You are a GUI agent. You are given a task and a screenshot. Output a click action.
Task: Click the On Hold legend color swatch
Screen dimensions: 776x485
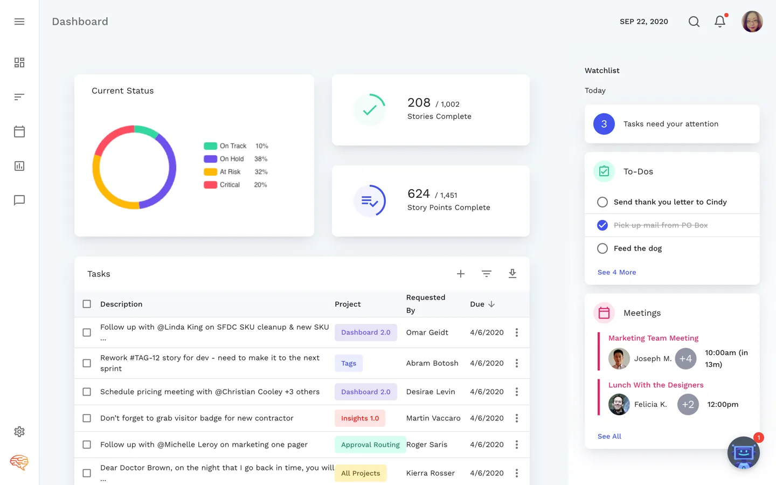click(x=210, y=159)
